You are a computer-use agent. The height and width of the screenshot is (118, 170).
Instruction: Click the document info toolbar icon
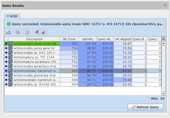point(44,32)
